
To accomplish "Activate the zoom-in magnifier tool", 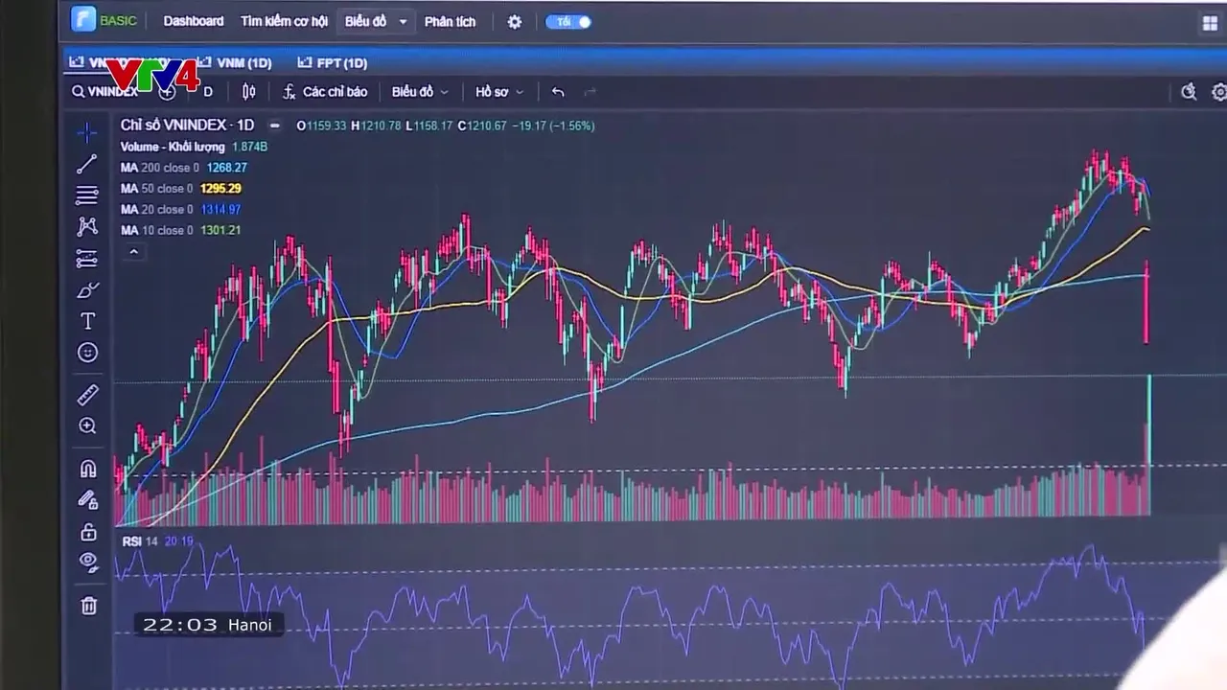I will coord(87,426).
